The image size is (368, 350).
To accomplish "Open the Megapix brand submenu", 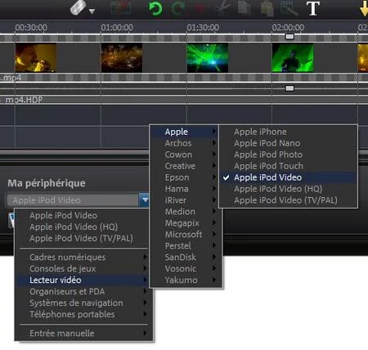I will 186,223.
